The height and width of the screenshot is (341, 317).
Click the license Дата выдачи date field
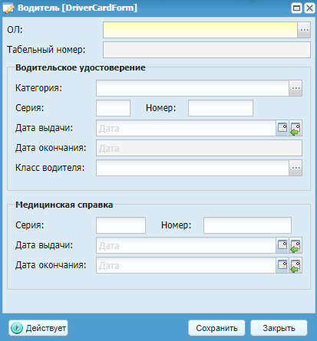(x=186, y=128)
